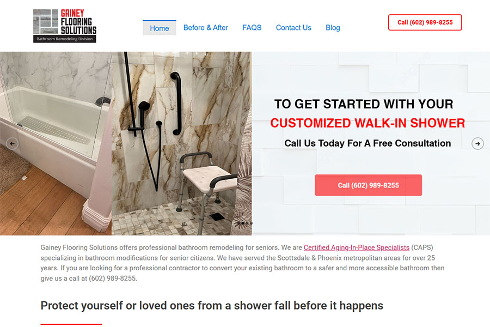
Task: Click the Protect yourself or loved ones heading
Action: pos(212,305)
